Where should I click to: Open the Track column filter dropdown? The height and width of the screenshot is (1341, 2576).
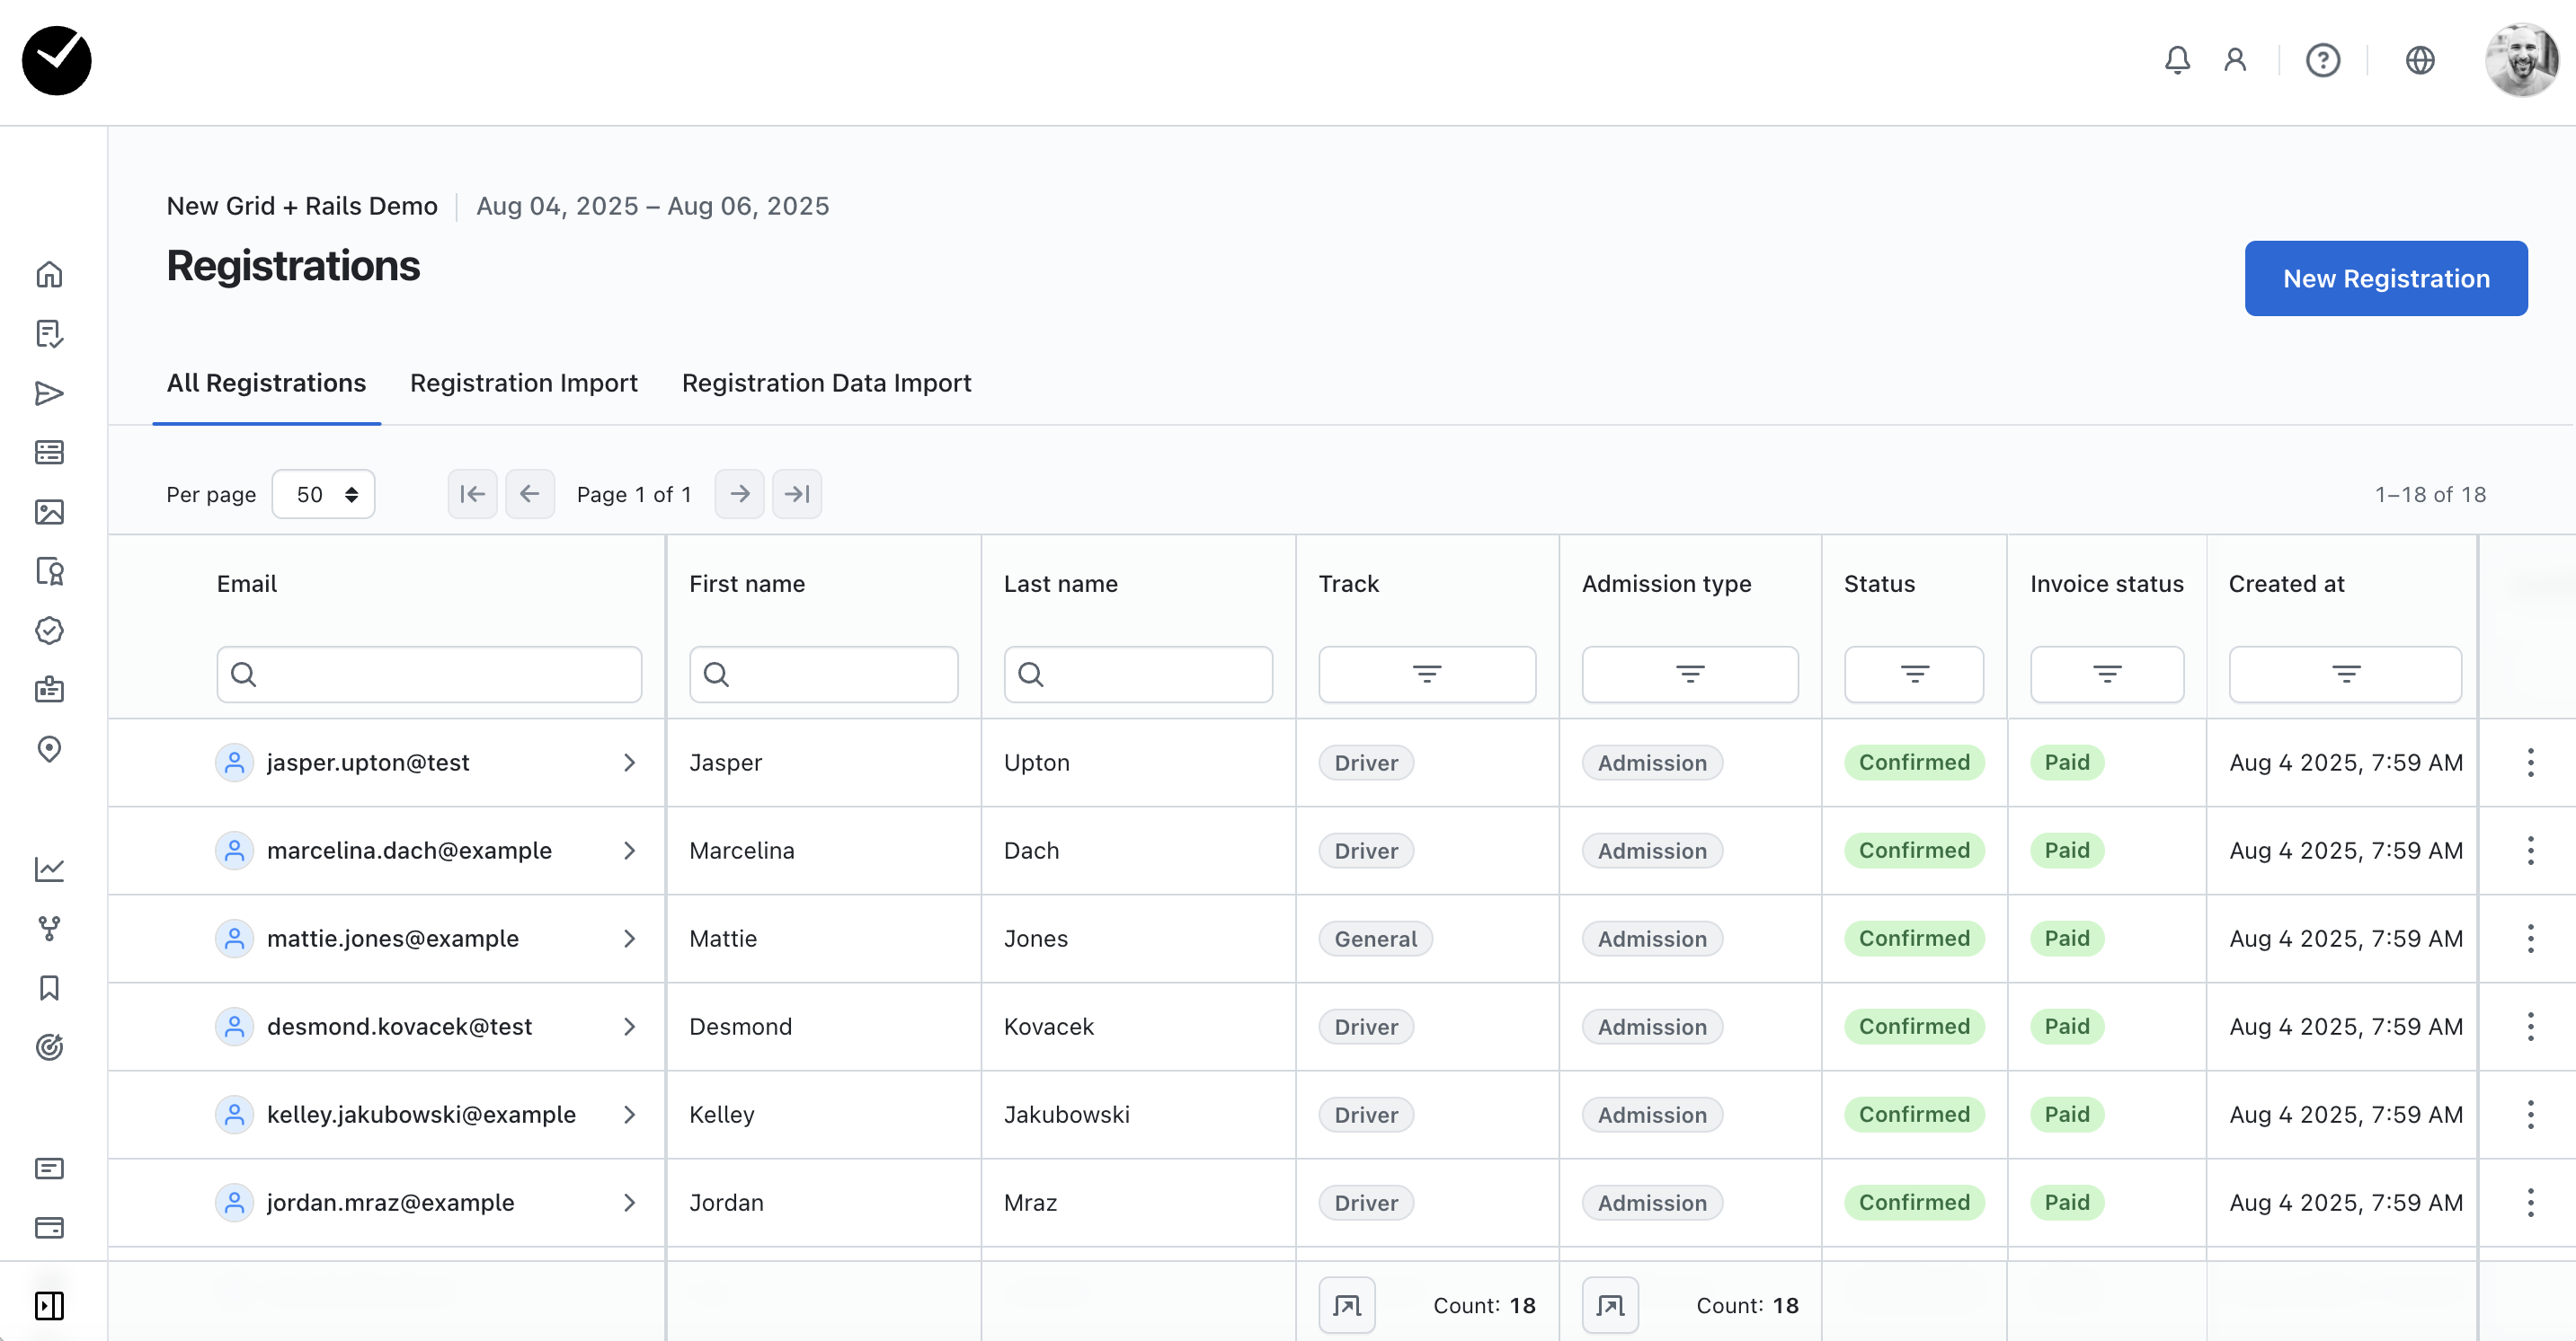(x=1426, y=675)
